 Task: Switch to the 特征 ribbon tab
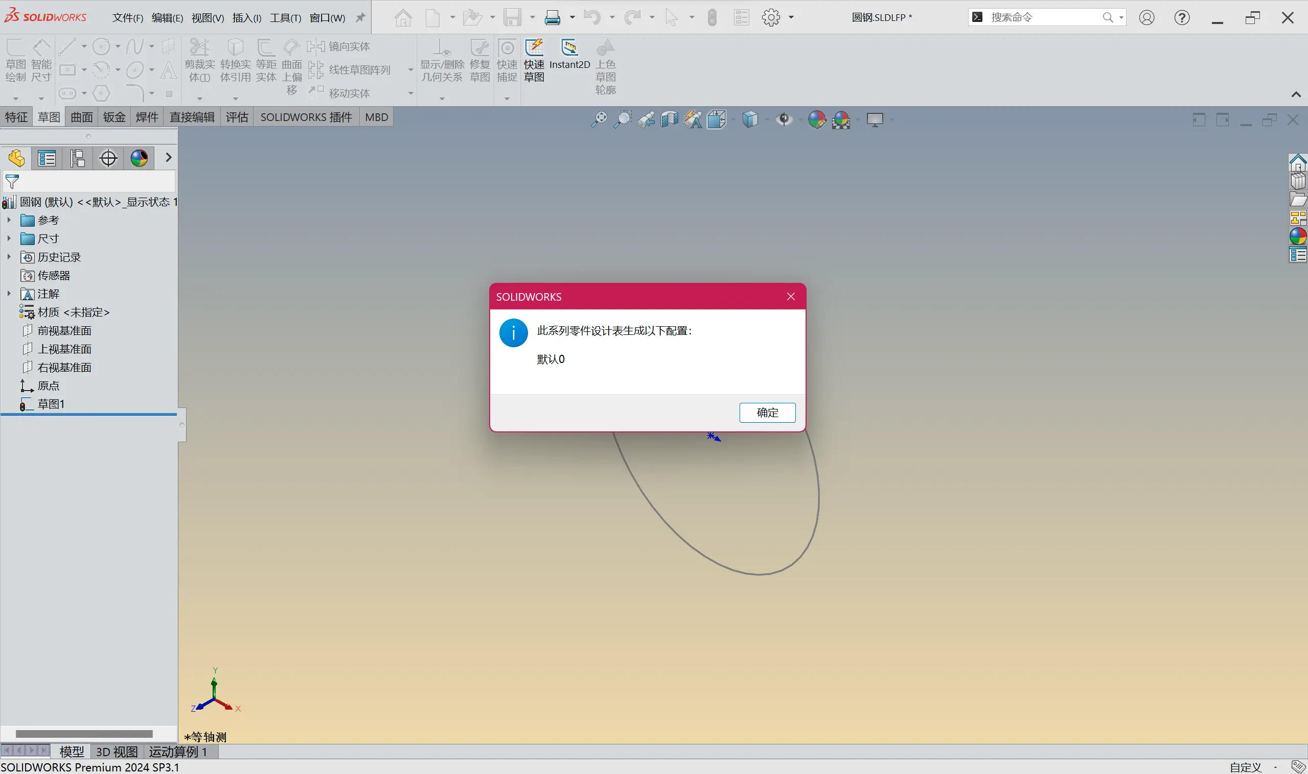(16, 117)
